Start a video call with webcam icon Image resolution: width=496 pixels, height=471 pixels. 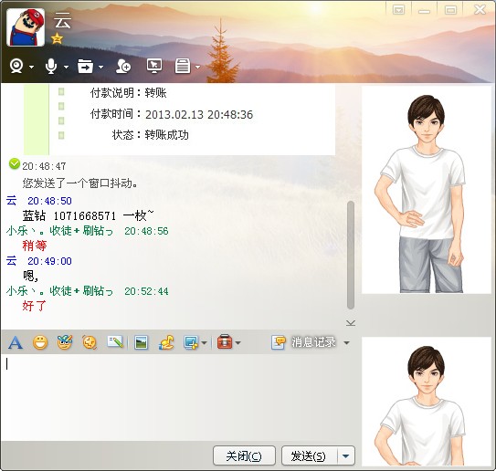click(x=16, y=66)
